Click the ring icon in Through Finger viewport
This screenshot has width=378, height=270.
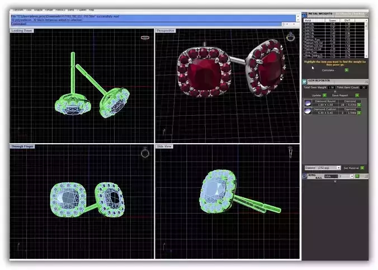[145, 153]
